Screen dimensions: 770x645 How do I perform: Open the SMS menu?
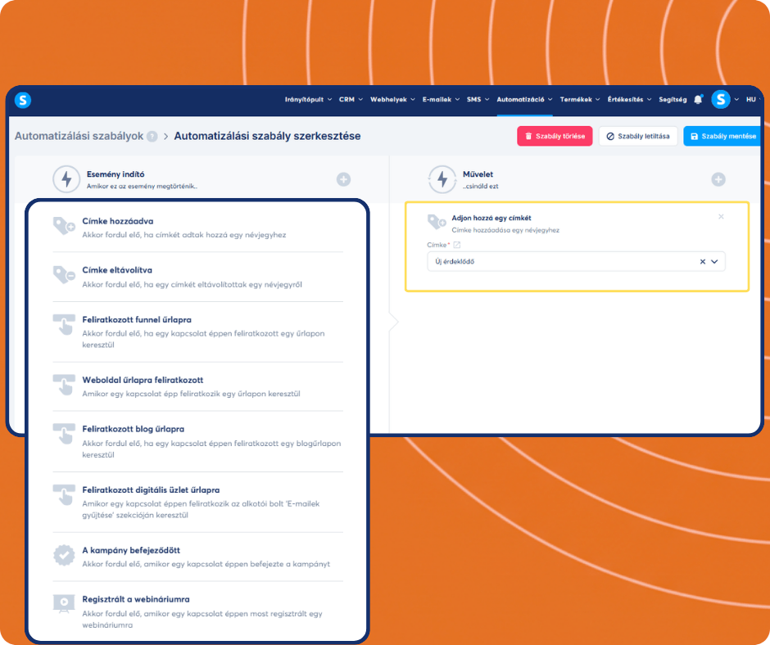point(478,100)
